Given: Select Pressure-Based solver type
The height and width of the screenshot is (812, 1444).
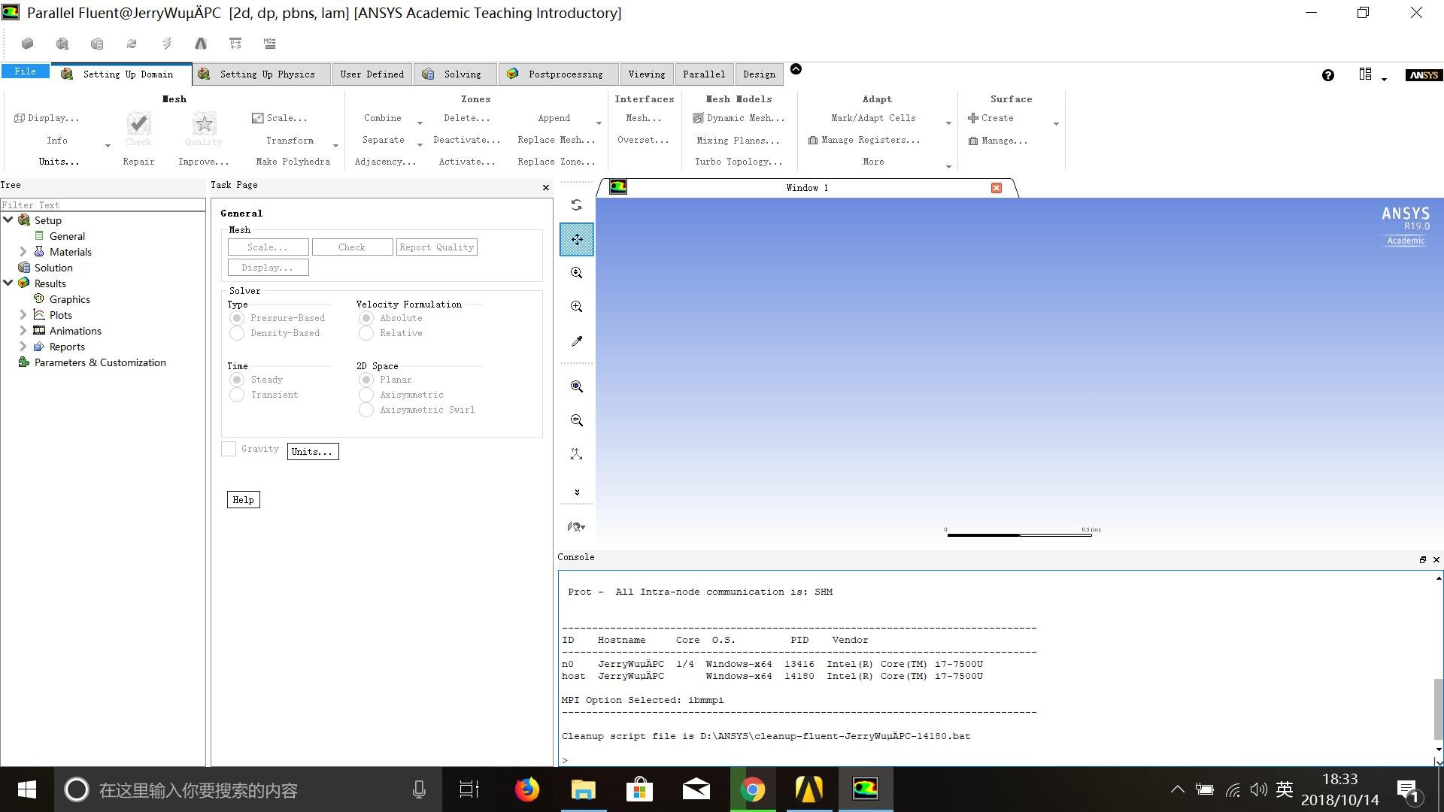Looking at the screenshot, I should tap(237, 318).
